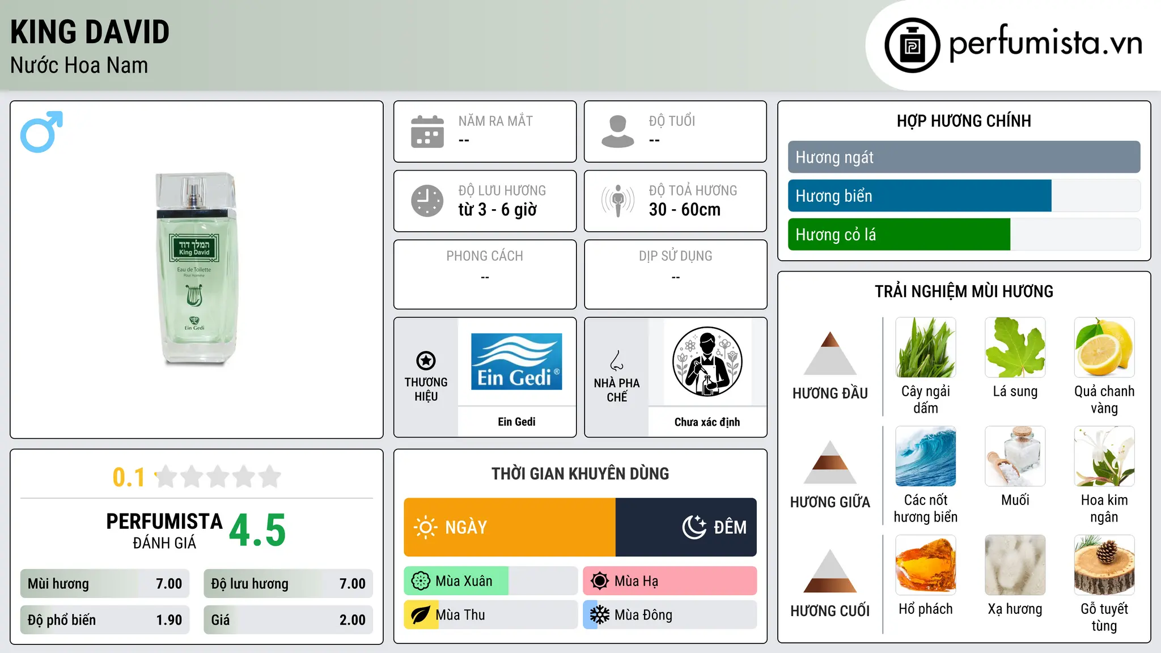This screenshot has width=1161, height=653.
Task: Click the Độ phổ biến 1.90 score cell
Action: [x=105, y=620]
